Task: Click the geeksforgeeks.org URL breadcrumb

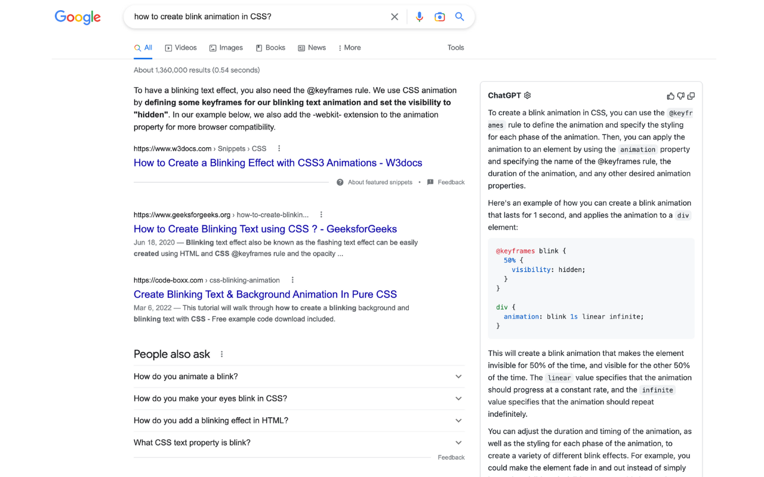Action: 221,215
